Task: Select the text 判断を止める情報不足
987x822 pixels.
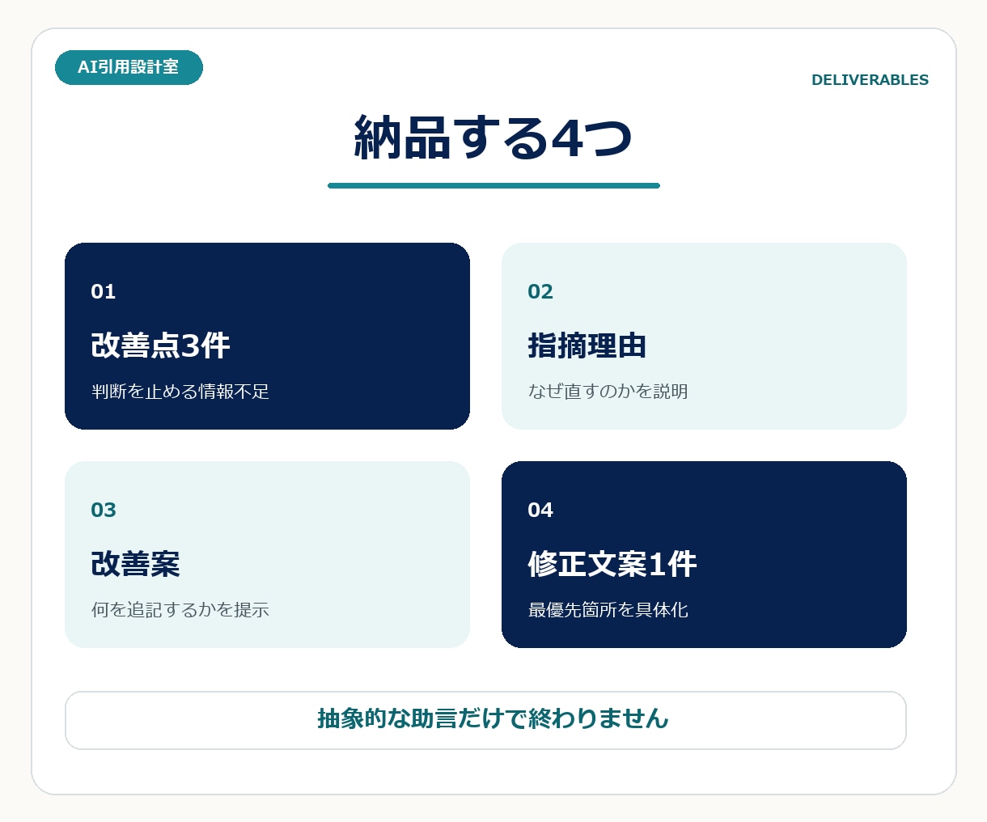Action: 180,392
